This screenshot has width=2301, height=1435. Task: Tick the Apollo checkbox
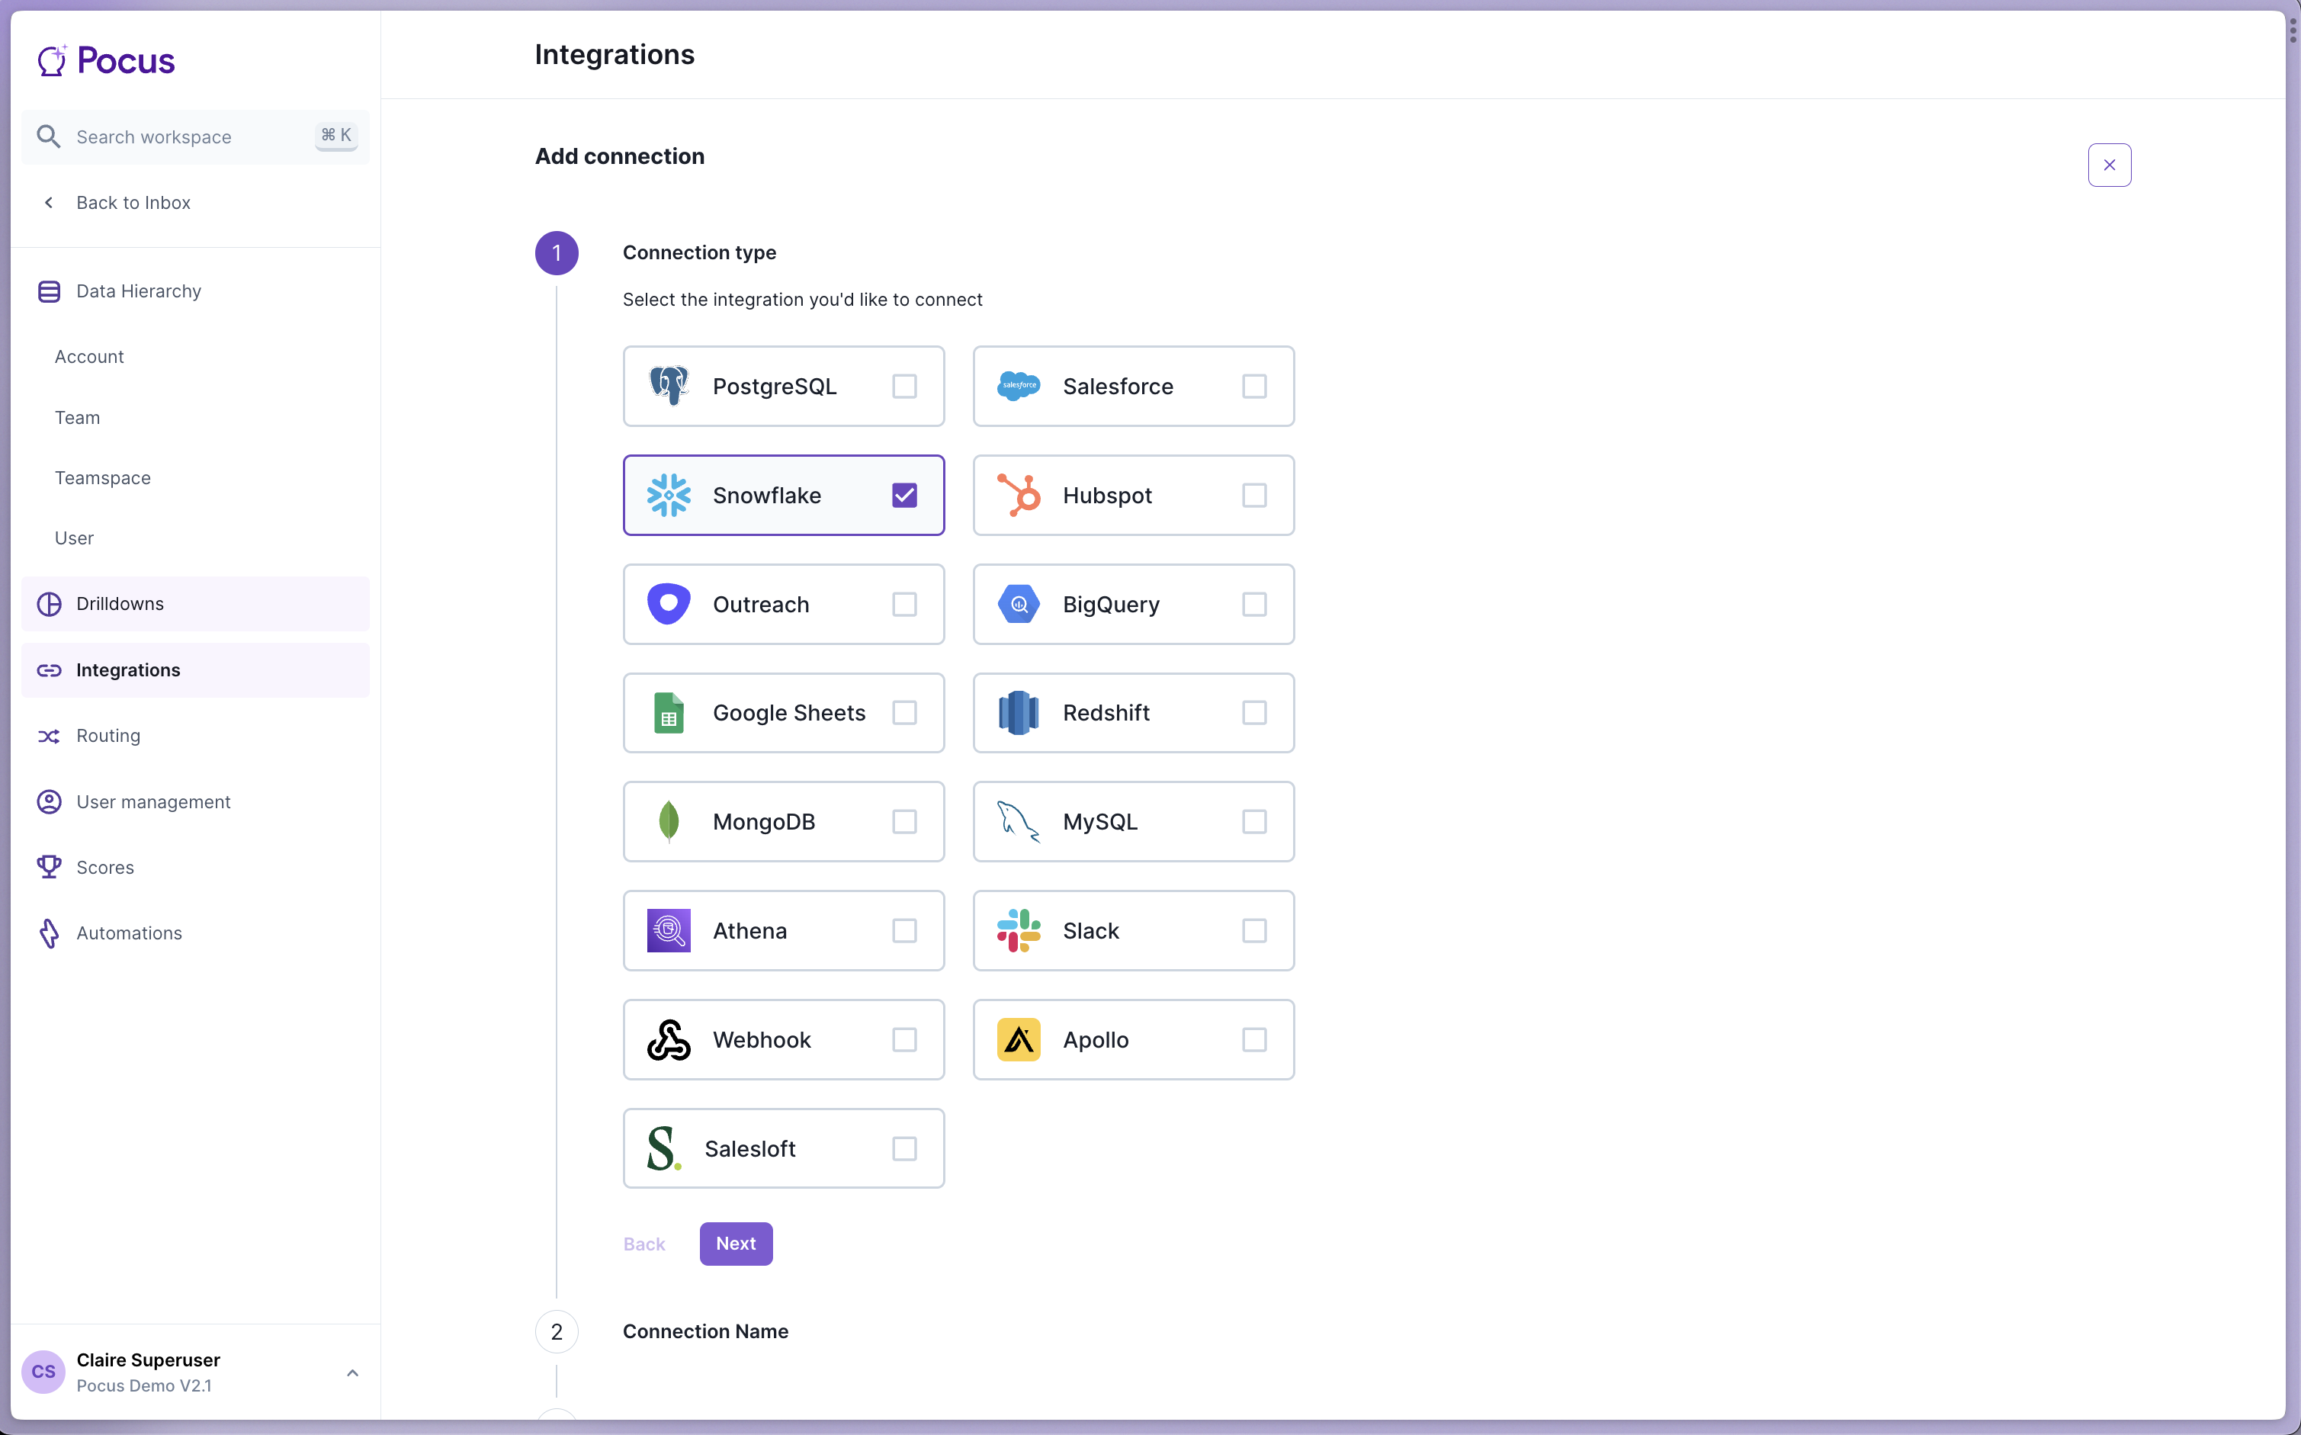pos(1253,1039)
